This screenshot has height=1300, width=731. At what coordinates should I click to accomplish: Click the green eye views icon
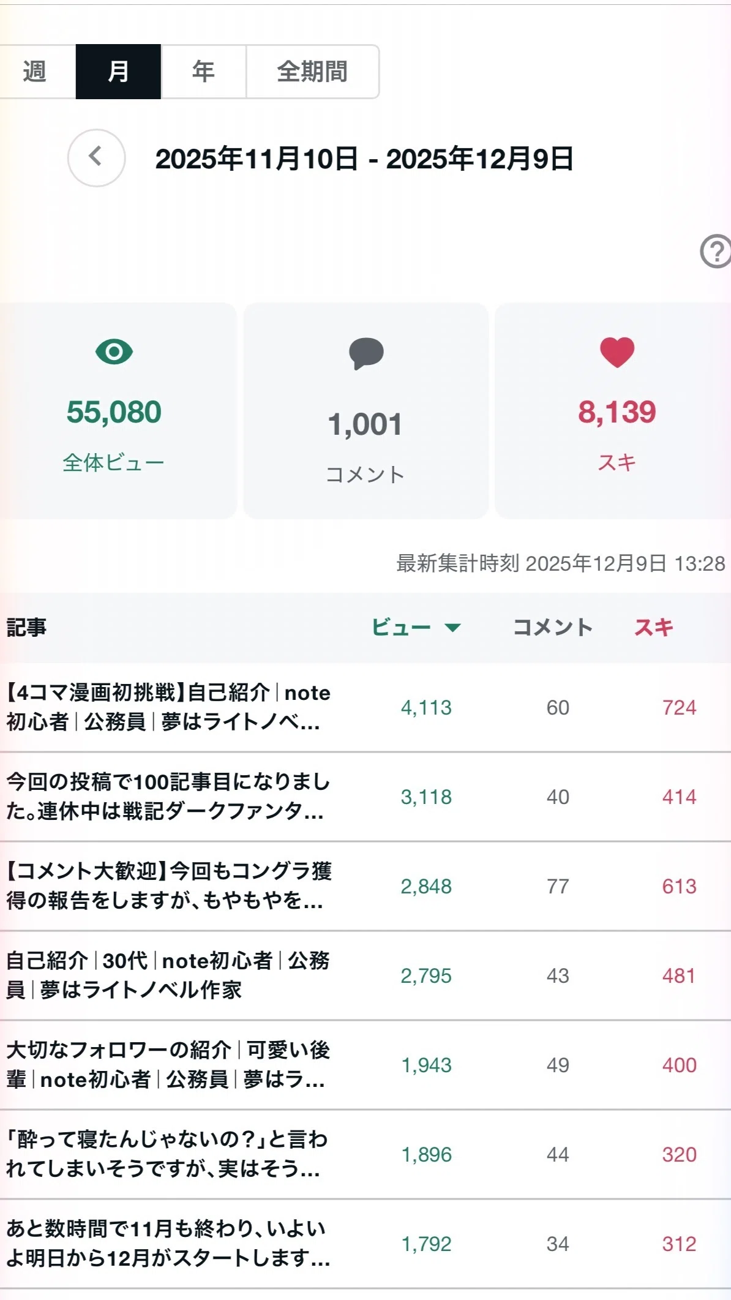point(114,351)
